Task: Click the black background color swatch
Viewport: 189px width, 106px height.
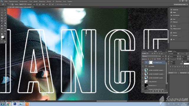Action: pos(4,39)
